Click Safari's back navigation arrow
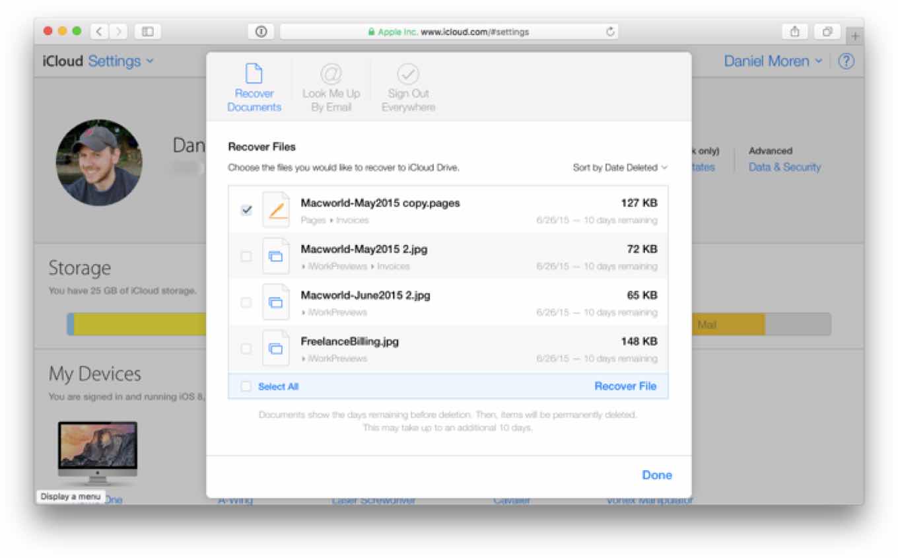Screen dimensions: 898x558 pos(99,31)
